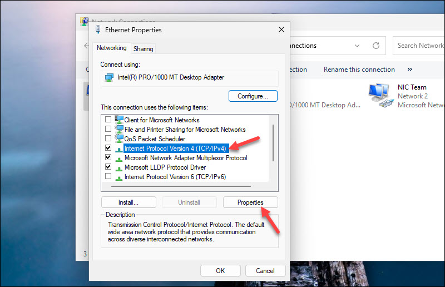Viewport: 445px width, 287px height.
Task: Uncheck Microsoft LLDP Protocol Driver checkbox
Action: click(x=108, y=167)
